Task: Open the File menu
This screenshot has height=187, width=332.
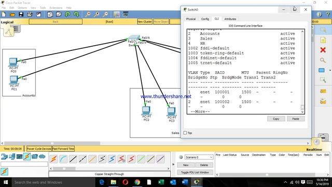Action: coord(4,8)
